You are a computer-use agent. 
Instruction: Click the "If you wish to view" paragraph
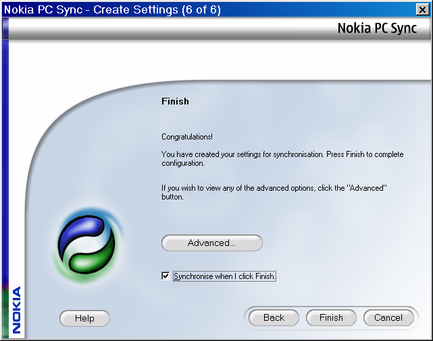(x=274, y=192)
